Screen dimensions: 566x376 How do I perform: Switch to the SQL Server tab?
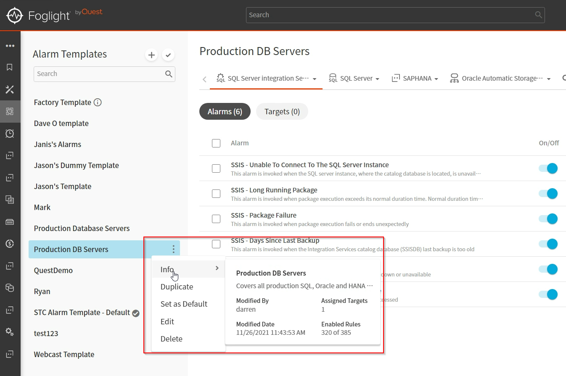354,78
